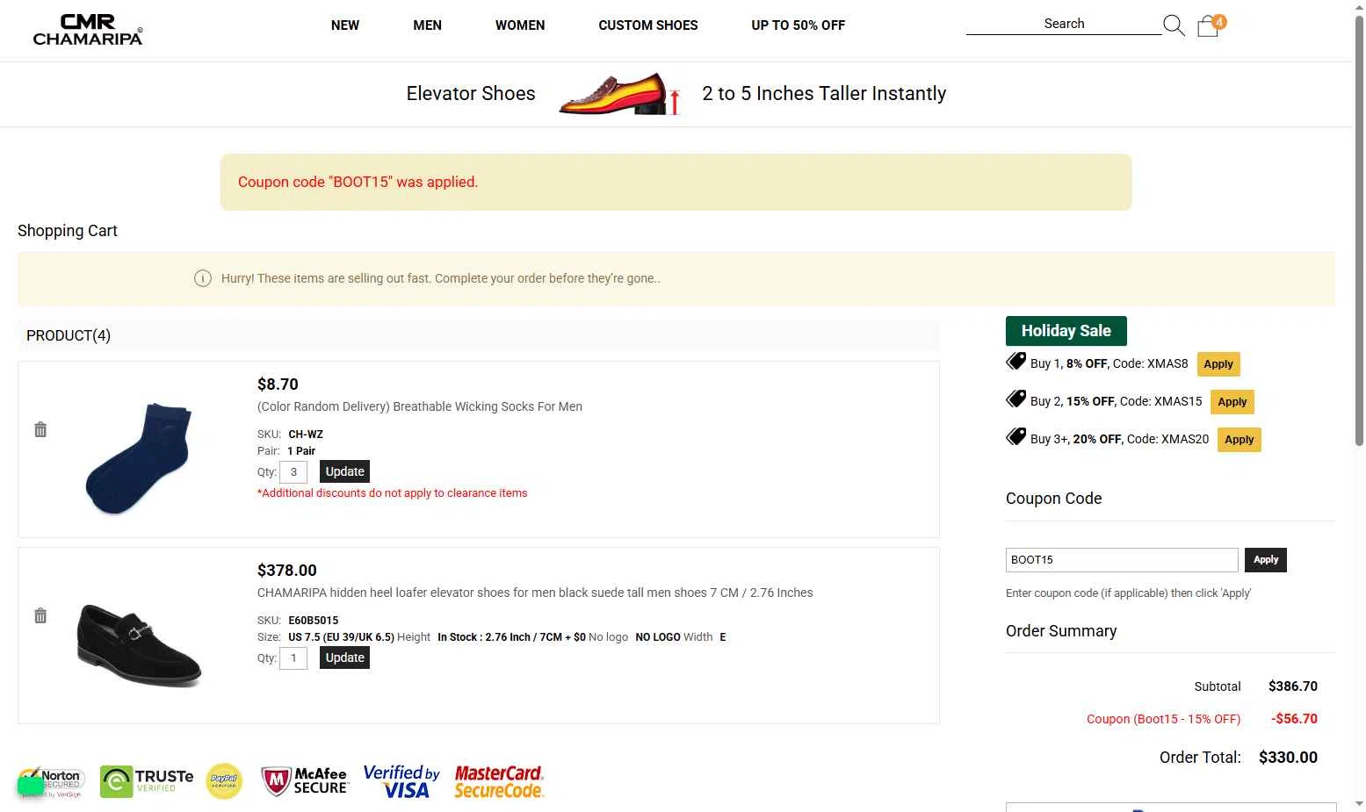Click the "$8.70" socks price

pyautogui.click(x=278, y=384)
